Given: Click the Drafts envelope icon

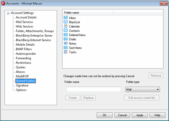Looking at the screenshot, I should point(66,39).
